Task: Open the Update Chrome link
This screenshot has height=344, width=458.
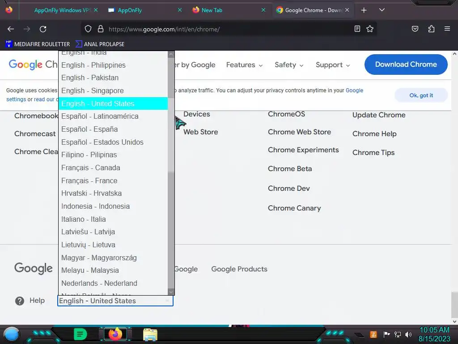Action: pyautogui.click(x=379, y=115)
